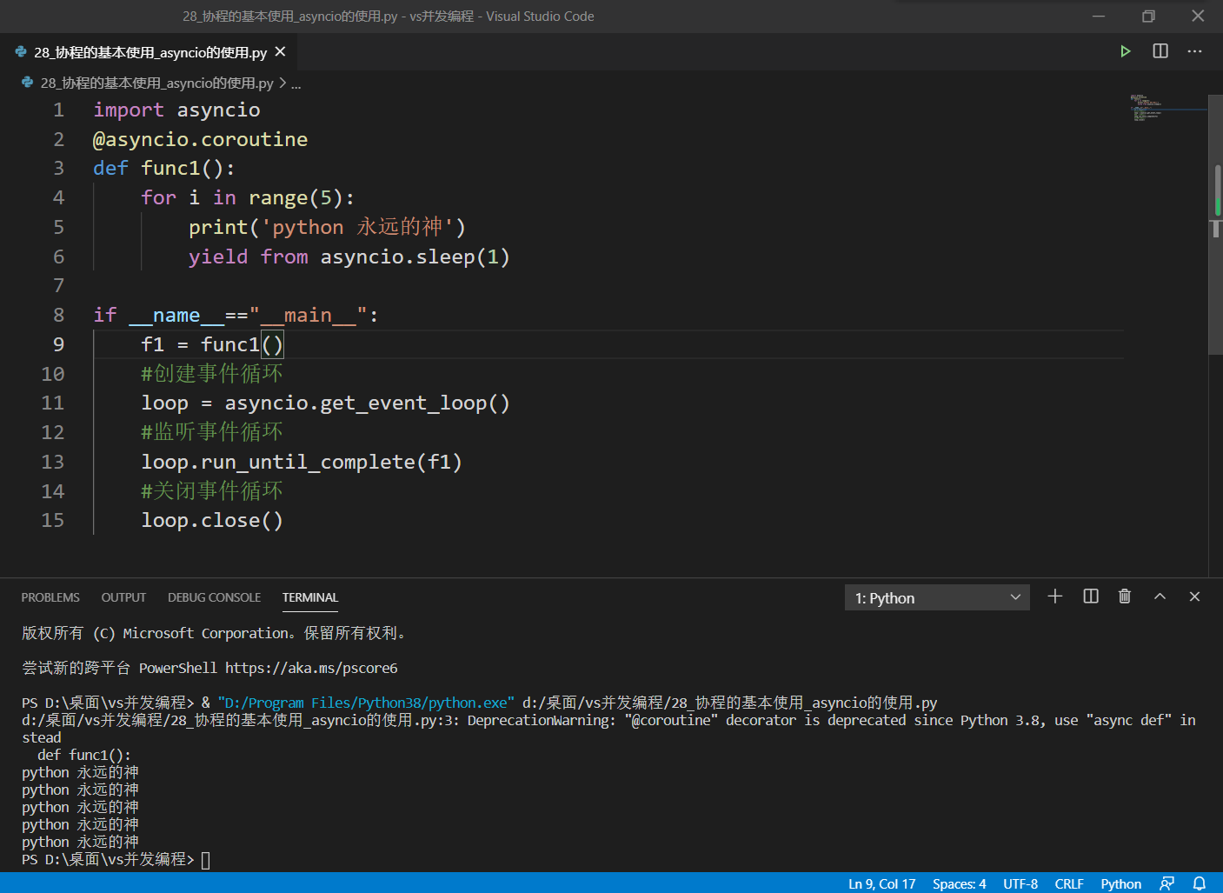Screen dimensions: 1223x893
Task: Click 'for i in range(5):' line
Action: coord(248,197)
